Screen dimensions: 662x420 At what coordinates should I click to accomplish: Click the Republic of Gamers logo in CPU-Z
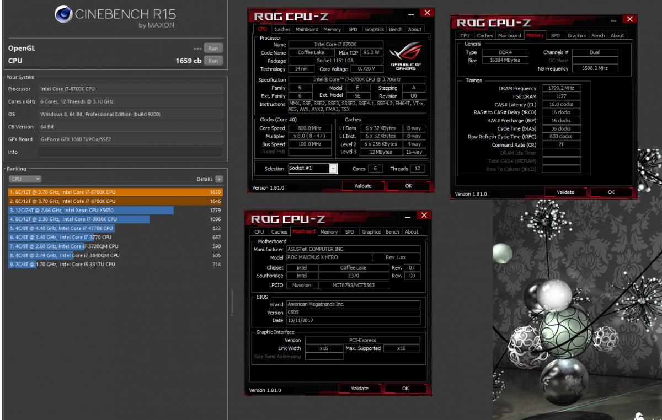[406, 56]
